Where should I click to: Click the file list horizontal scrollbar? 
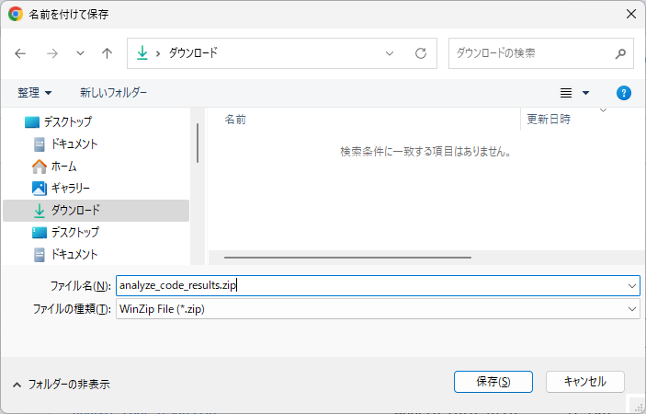click(x=347, y=258)
